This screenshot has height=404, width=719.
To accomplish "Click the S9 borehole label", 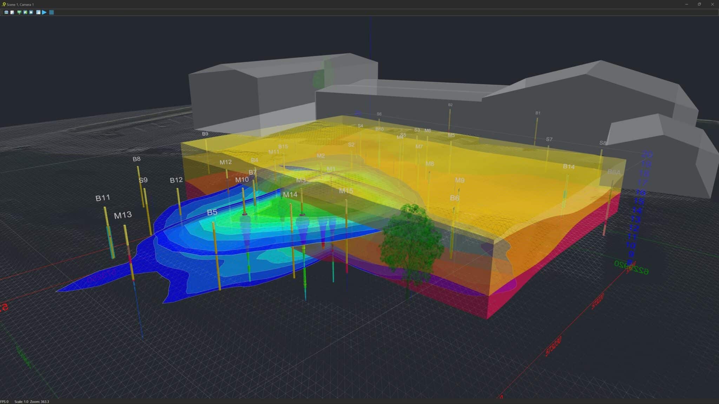I will point(143,180).
